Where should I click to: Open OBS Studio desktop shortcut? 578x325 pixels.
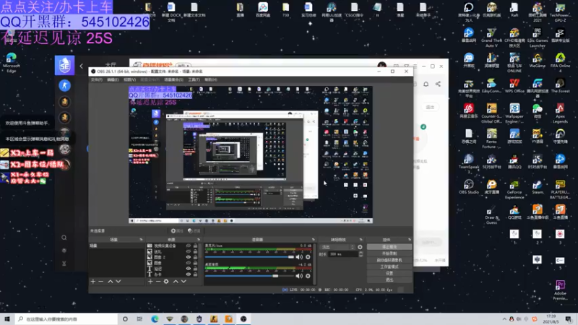pyautogui.click(x=468, y=186)
